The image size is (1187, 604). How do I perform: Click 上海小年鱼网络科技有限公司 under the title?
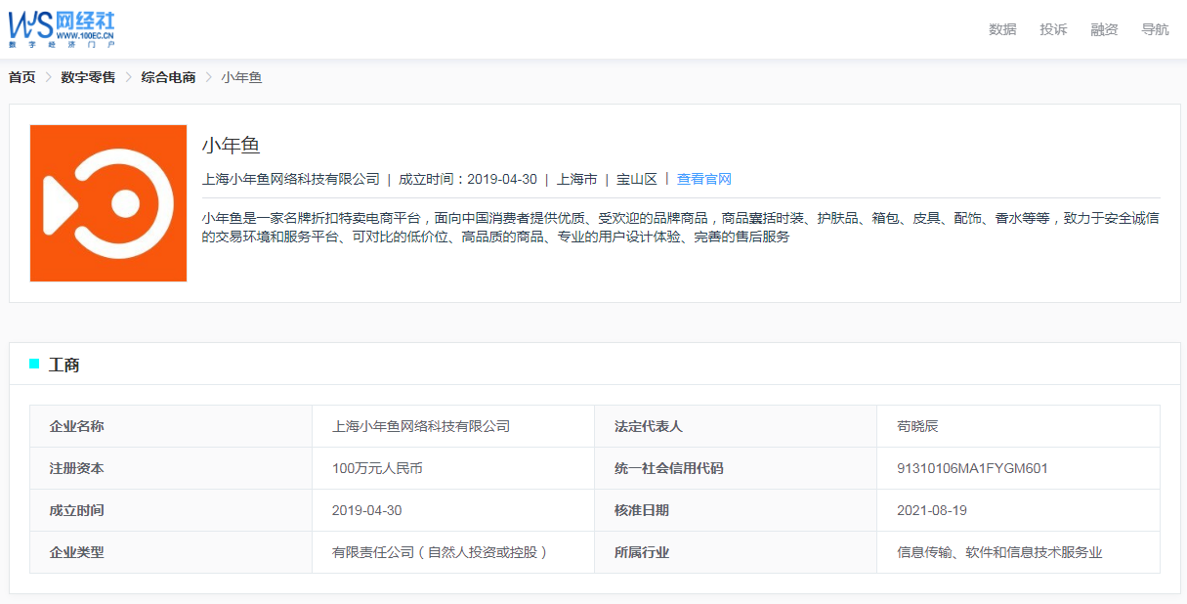[291, 179]
